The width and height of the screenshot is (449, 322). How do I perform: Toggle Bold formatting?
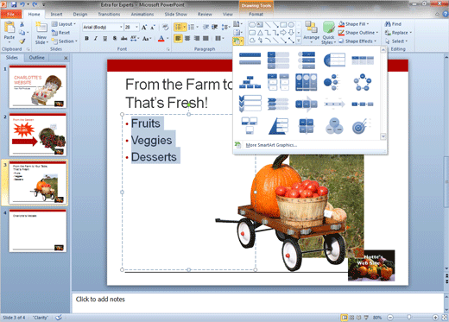pyautogui.click(x=86, y=38)
